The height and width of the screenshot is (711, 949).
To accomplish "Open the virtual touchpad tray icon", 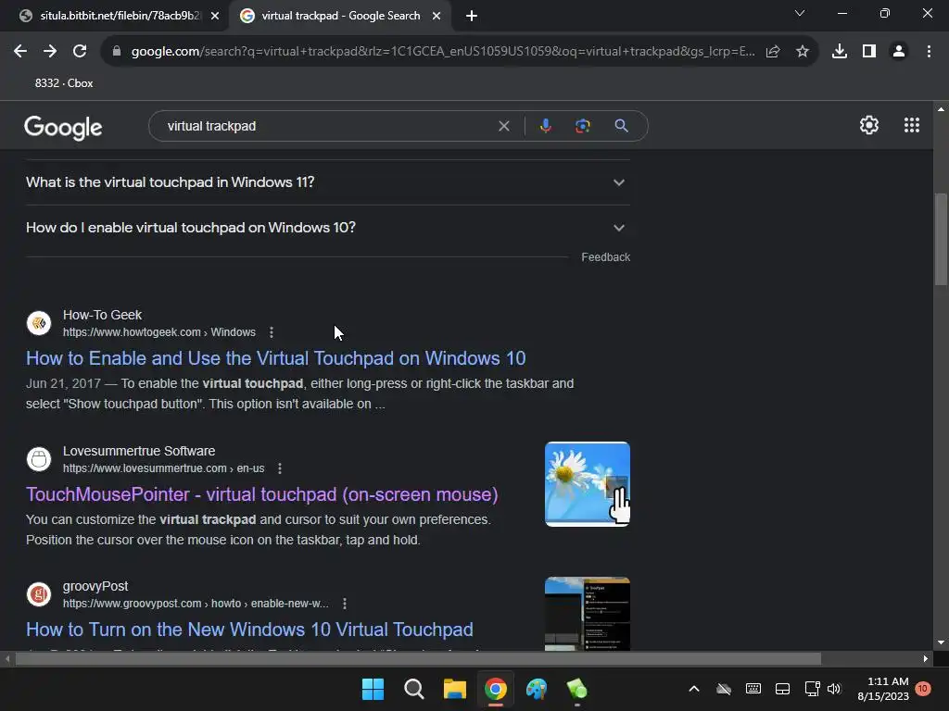I will point(782,689).
